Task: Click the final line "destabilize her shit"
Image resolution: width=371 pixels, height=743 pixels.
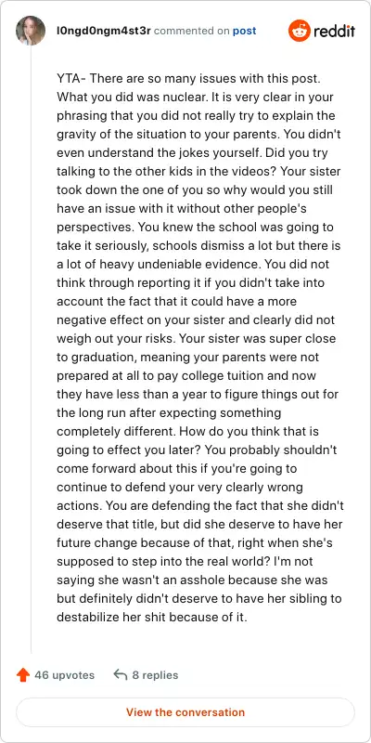Action: click(152, 618)
